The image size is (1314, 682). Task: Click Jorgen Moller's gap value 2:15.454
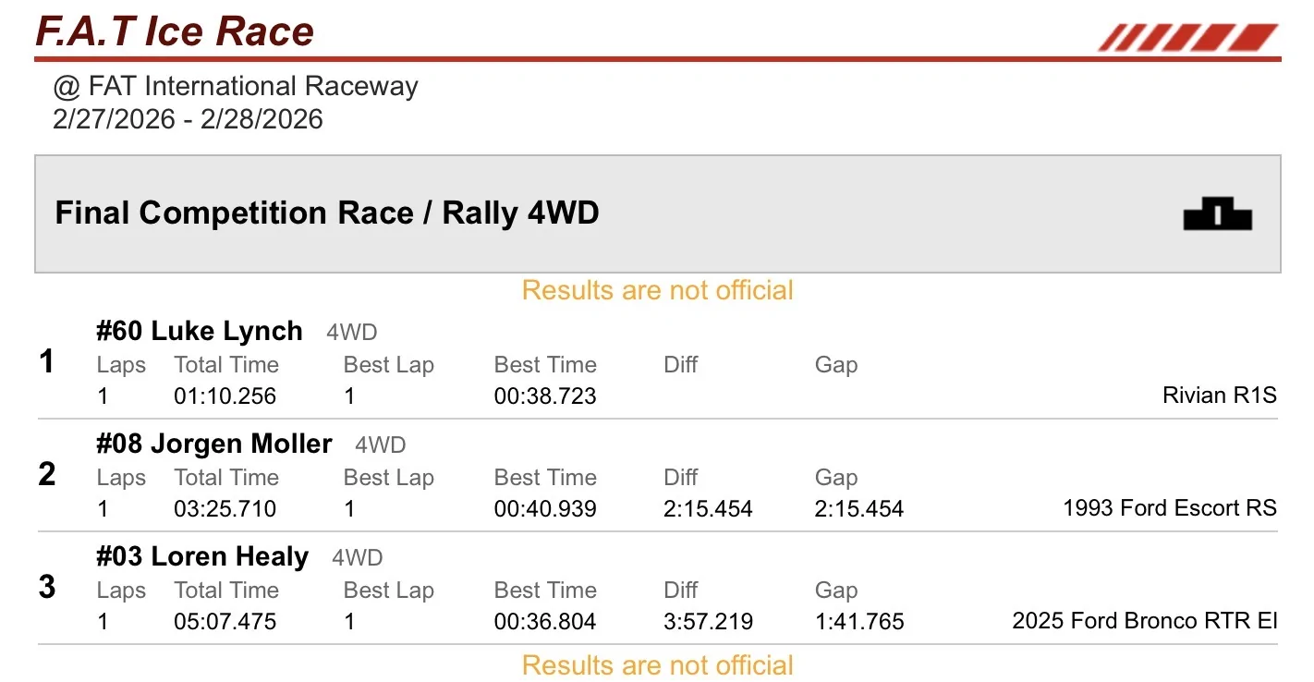859,509
